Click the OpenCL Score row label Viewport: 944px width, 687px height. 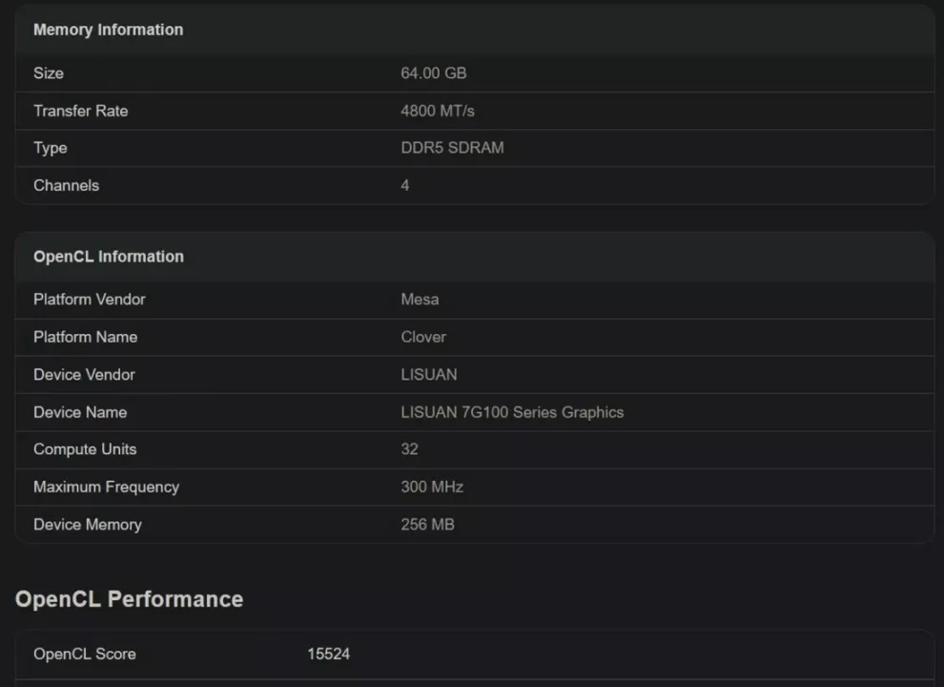click(83, 654)
